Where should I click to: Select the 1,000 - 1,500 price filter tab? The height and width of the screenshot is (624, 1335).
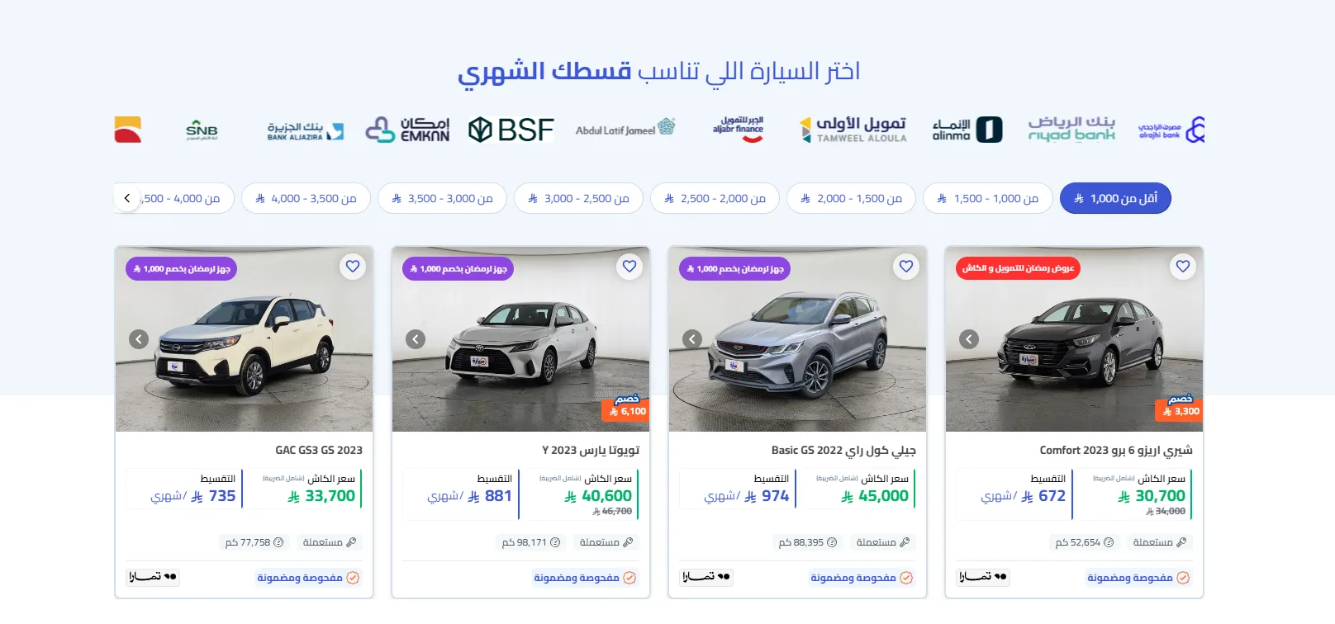988,198
